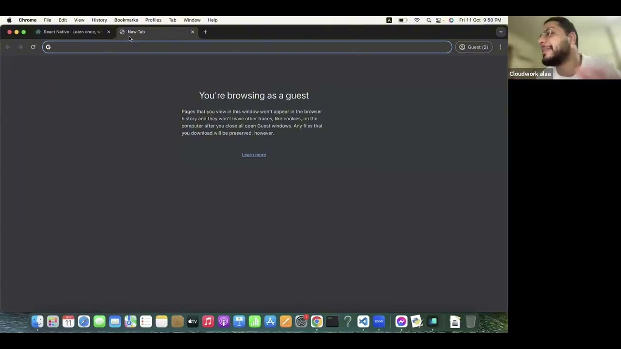Reload the current page in Chrome

click(33, 47)
